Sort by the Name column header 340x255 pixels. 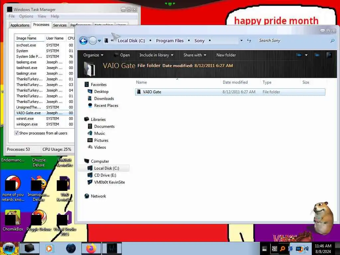(177, 82)
